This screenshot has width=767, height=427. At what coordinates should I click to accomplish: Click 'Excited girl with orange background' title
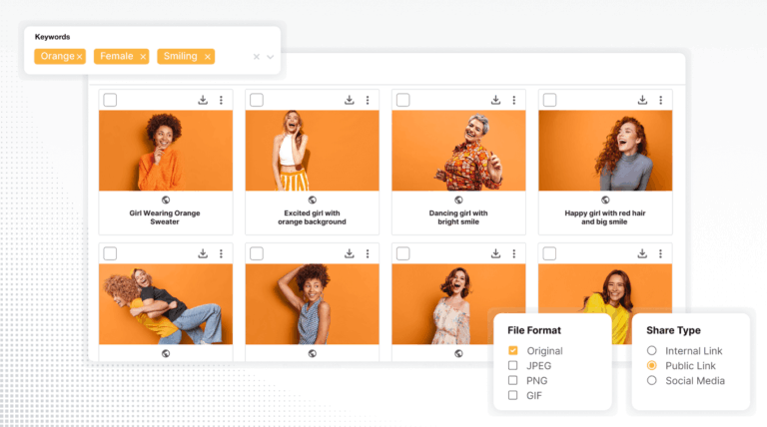click(x=312, y=217)
